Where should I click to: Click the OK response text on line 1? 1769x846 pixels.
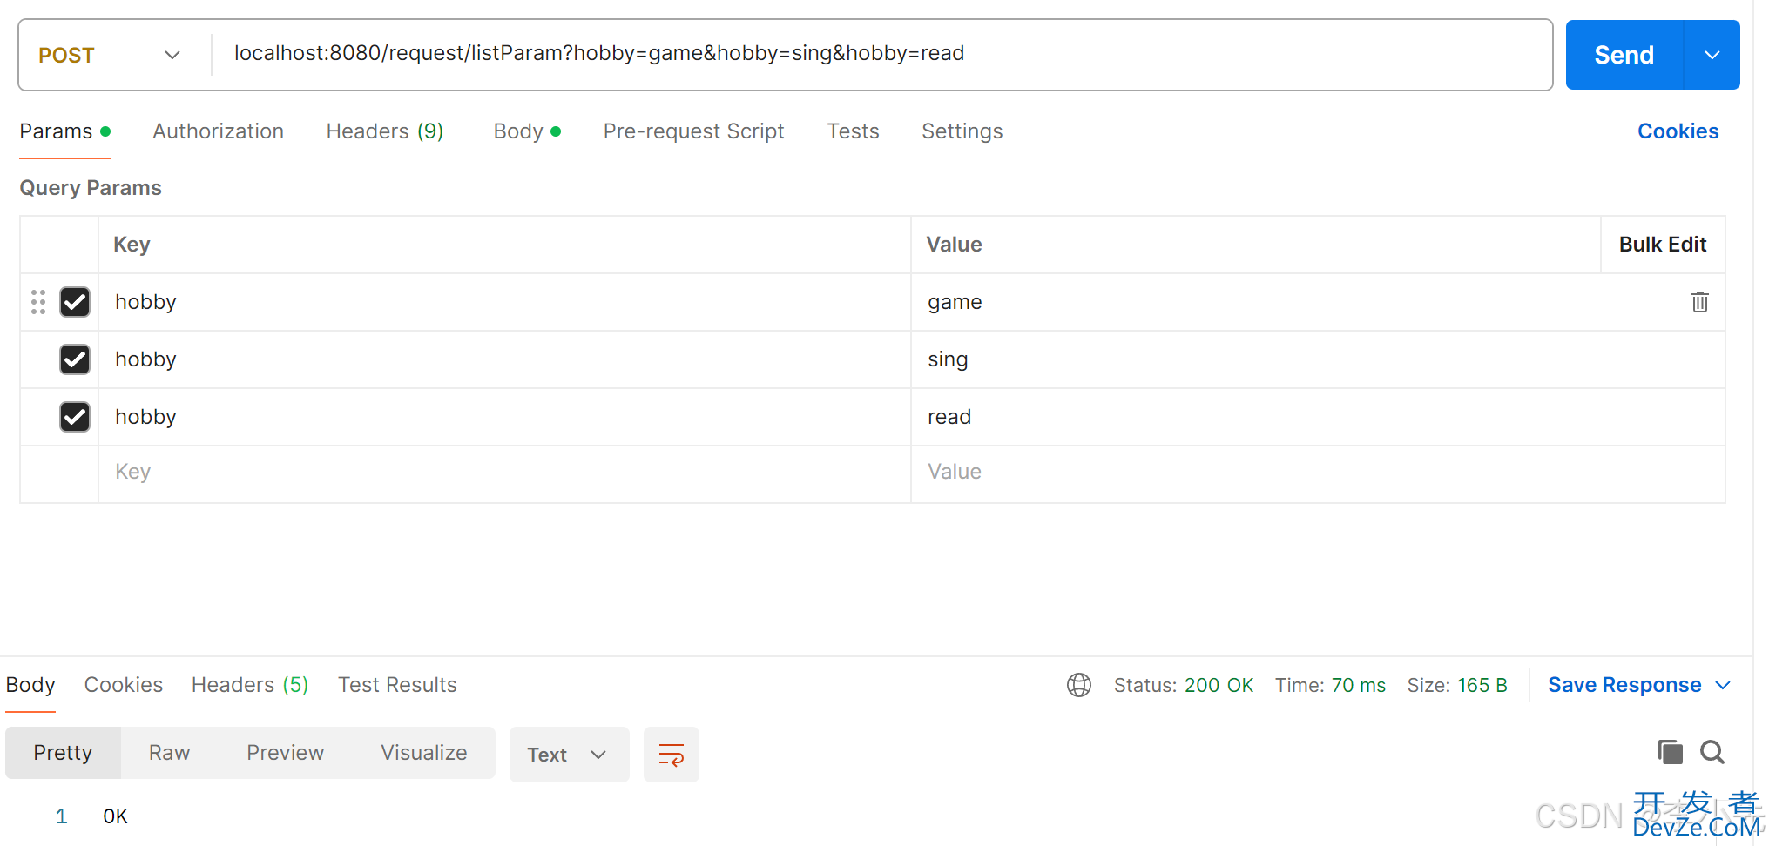pyautogui.click(x=115, y=816)
